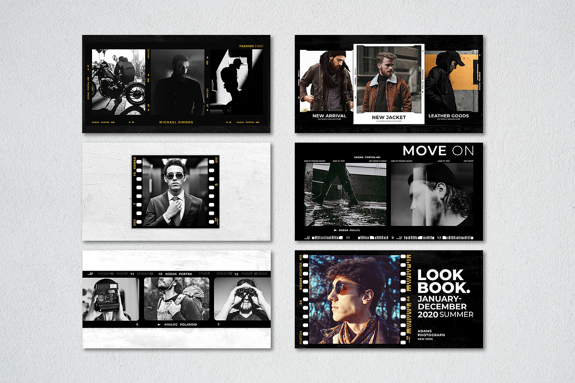
Task: Click the ADAMS PHOTOGRAPH NEW YORK credit
Action: [x=431, y=334]
